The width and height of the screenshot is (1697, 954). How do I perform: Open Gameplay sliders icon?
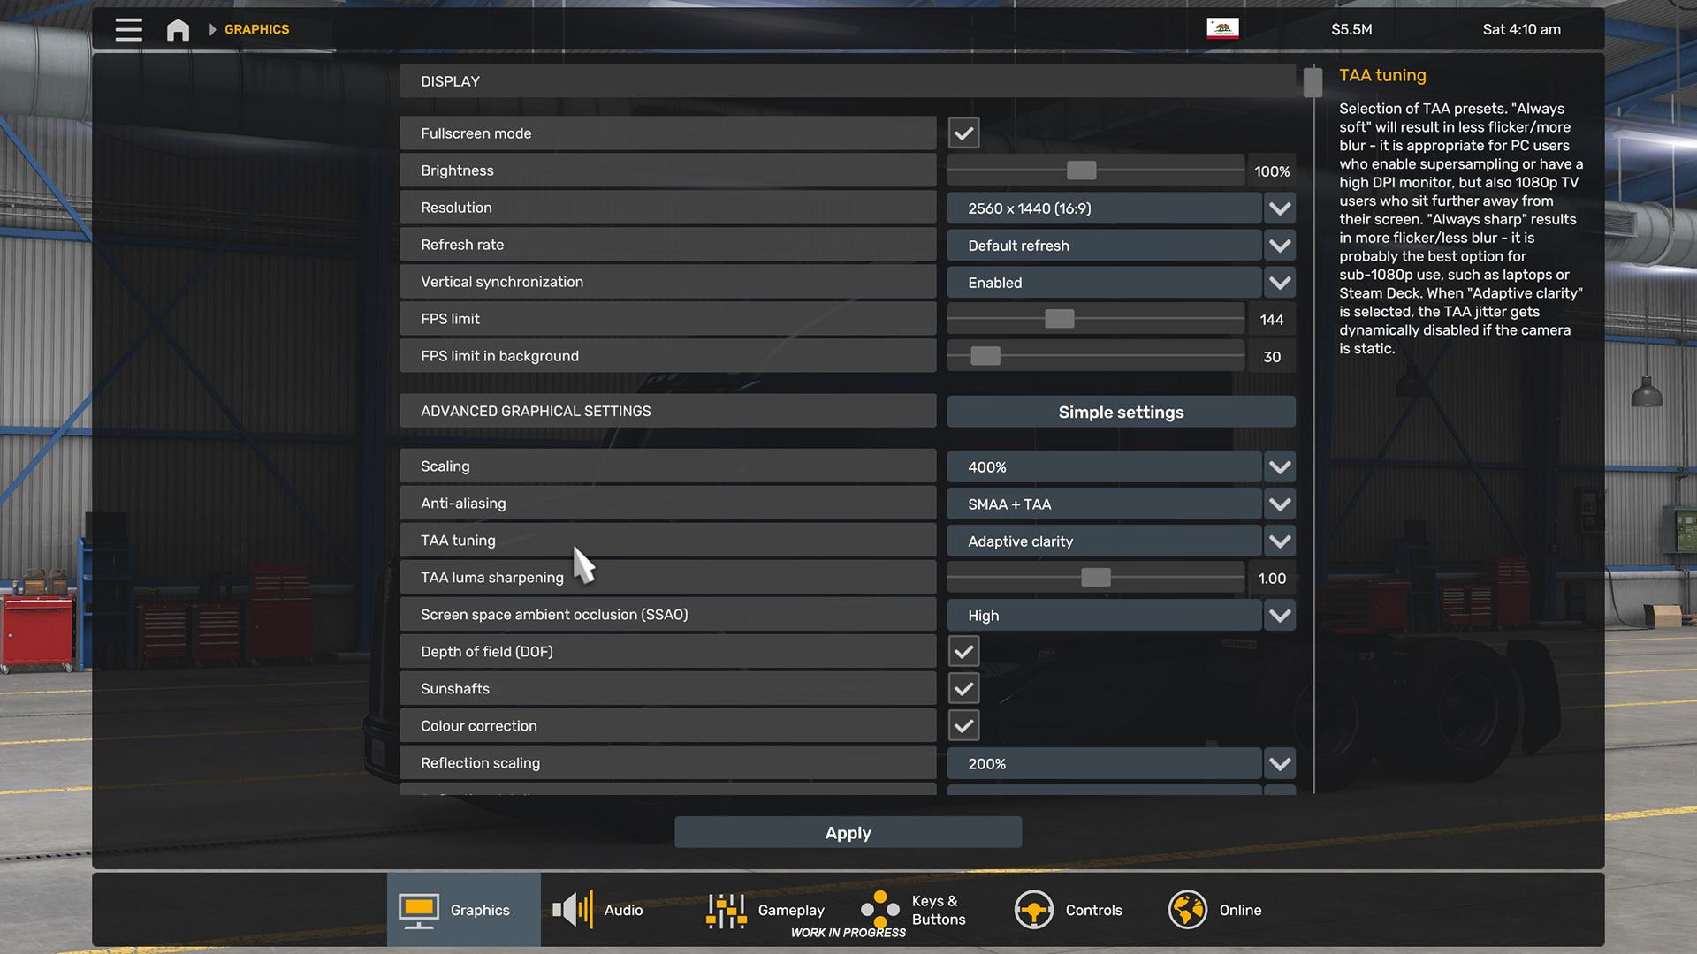(x=726, y=910)
